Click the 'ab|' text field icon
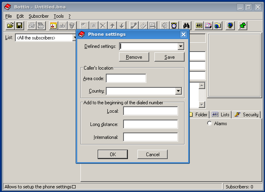 (63, 26)
